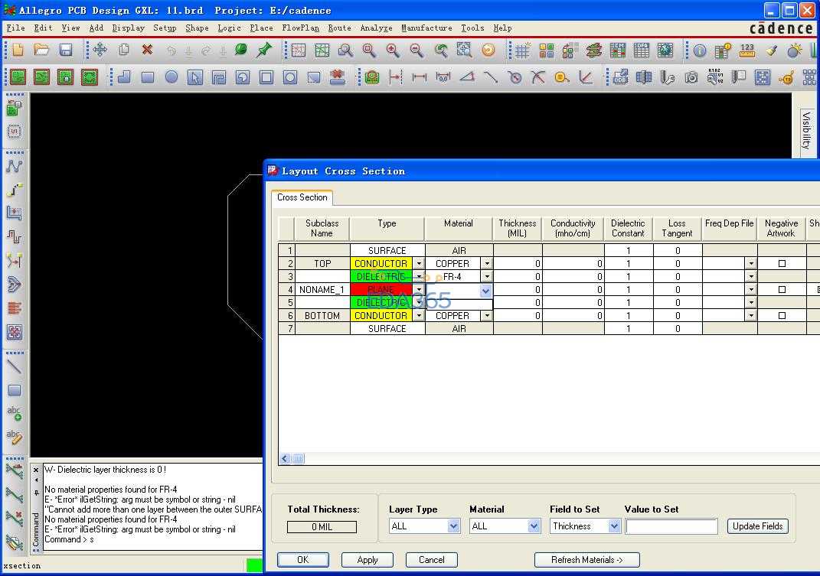
Task: Click the Save (floppy disk) icon
Action: point(66,50)
